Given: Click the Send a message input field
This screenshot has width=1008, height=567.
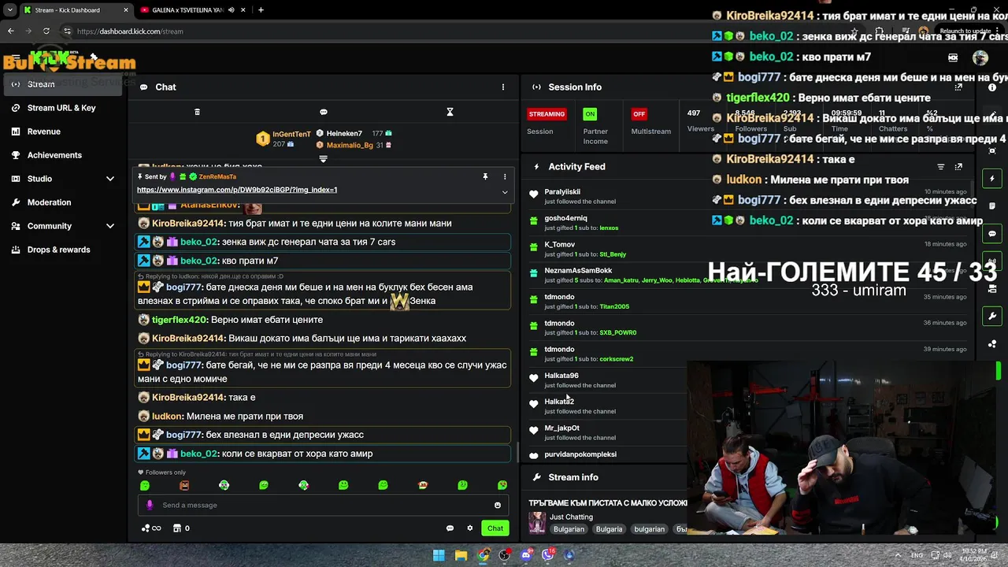Looking at the screenshot, I should [x=324, y=506].
